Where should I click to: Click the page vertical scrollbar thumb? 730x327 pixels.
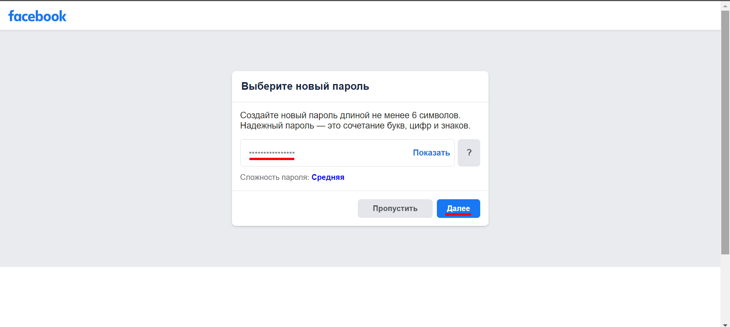pyautogui.click(x=725, y=132)
